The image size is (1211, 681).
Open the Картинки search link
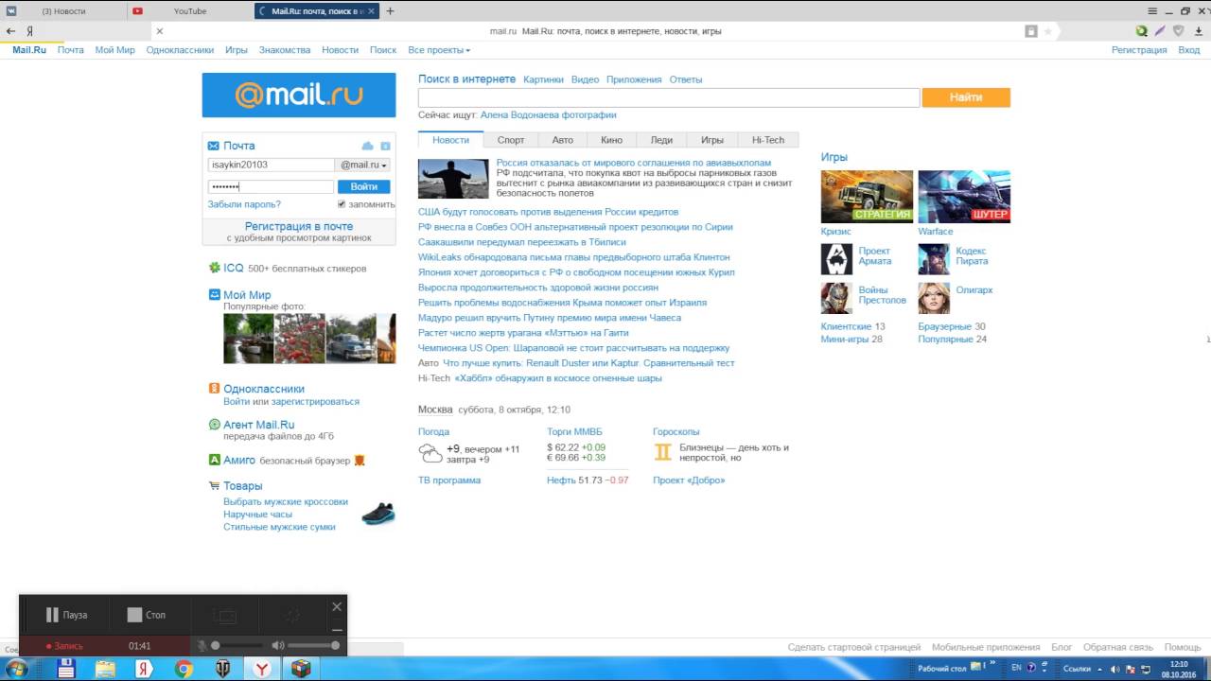click(x=543, y=79)
